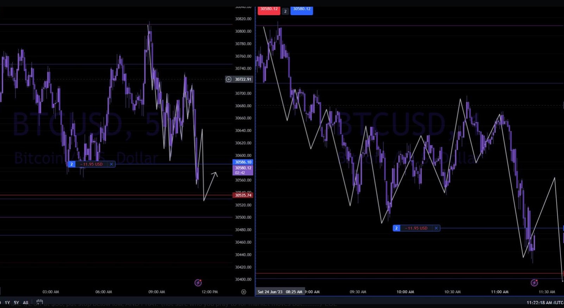Click the blue 30586.10 price label on the price axis
The height and width of the screenshot is (308, 564).
(243, 162)
